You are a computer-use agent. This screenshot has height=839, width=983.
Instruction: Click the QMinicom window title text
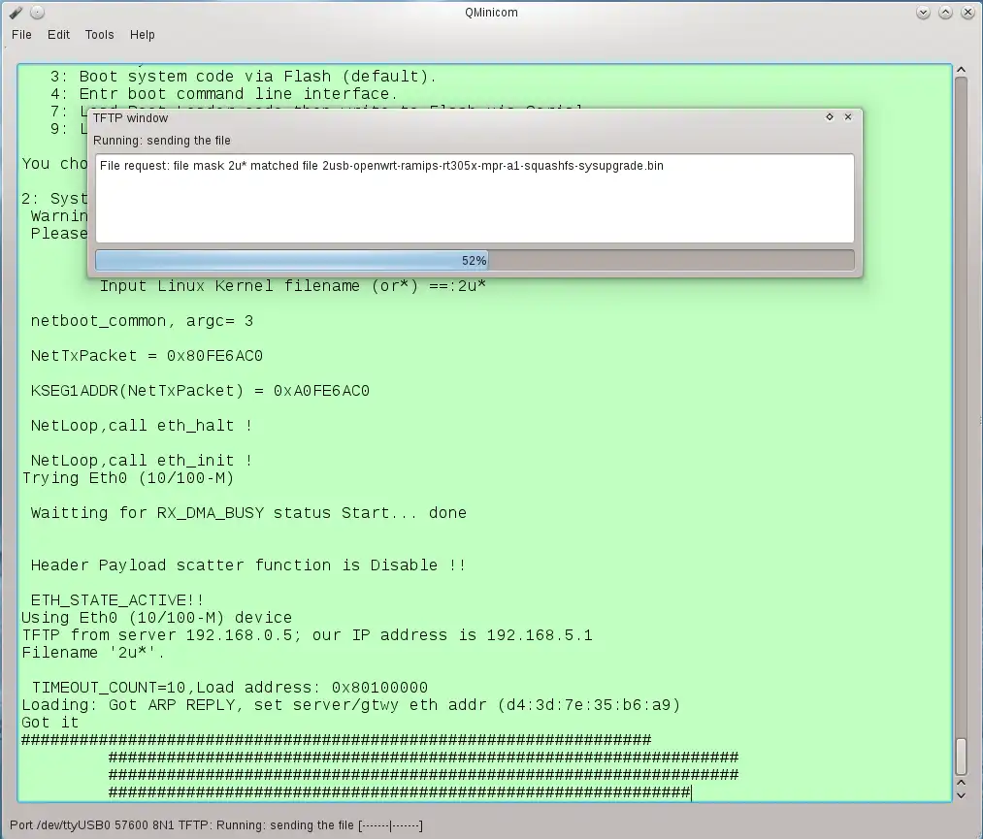[491, 12]
